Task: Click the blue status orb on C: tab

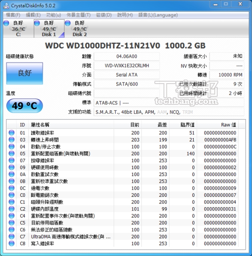Action: (6, 23)
